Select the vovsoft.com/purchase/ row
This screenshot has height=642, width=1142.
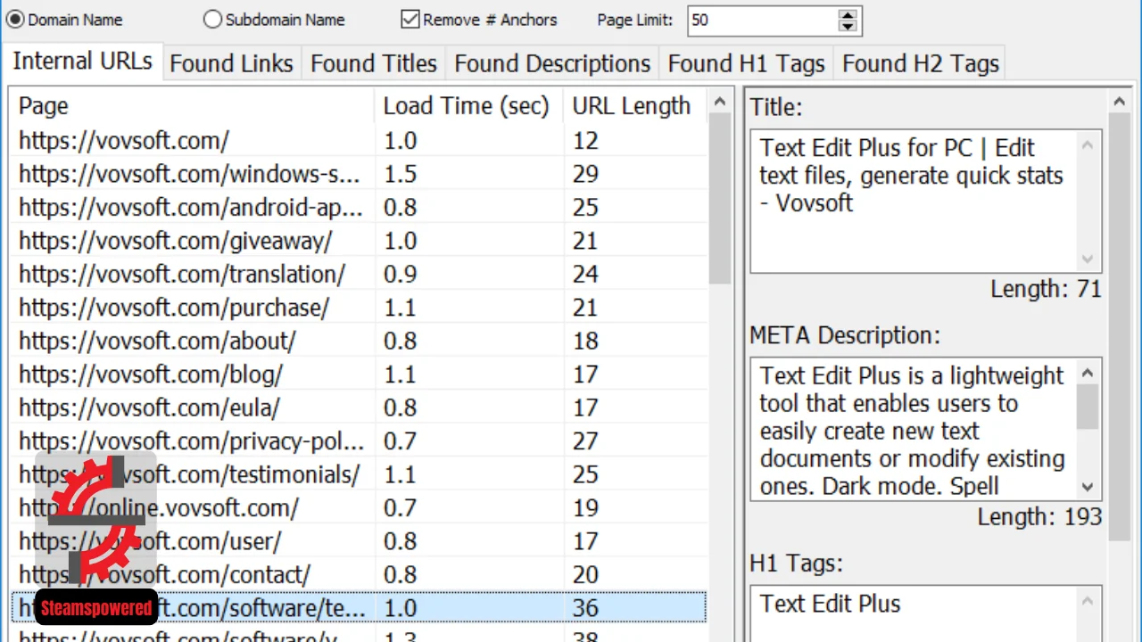359,308
